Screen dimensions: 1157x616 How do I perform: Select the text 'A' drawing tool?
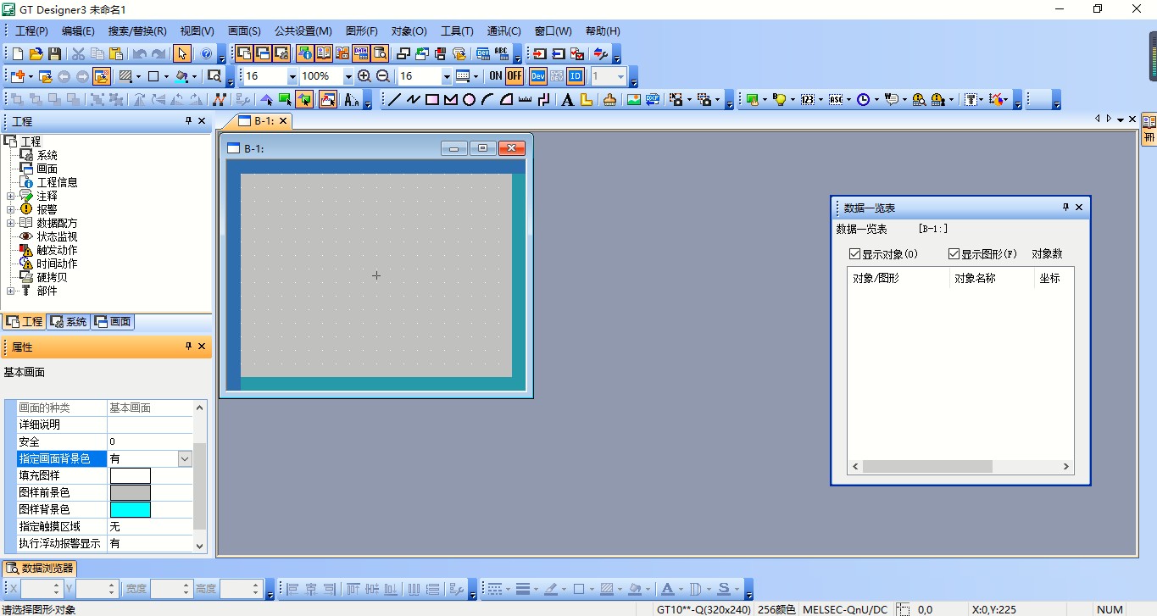click(x=568, y=100)
